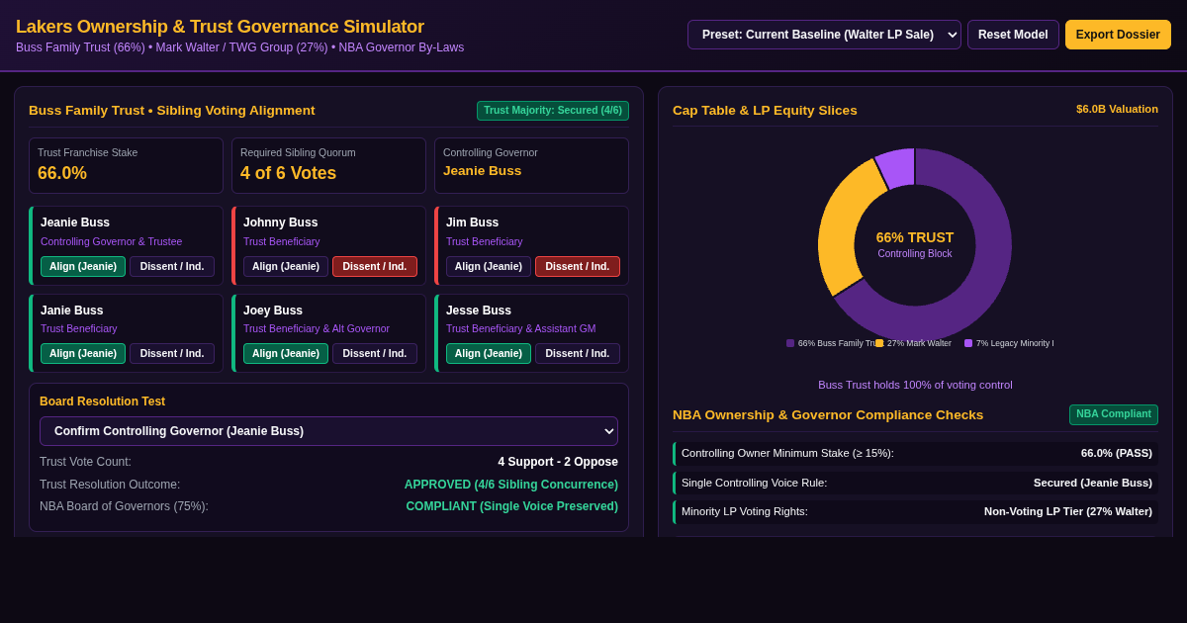The height and width of the screenshot is (623, 1187).
Task: Click the Cap Table & LP Equity Slices heading
Action: pyautogui.click(x=765, y=111)
